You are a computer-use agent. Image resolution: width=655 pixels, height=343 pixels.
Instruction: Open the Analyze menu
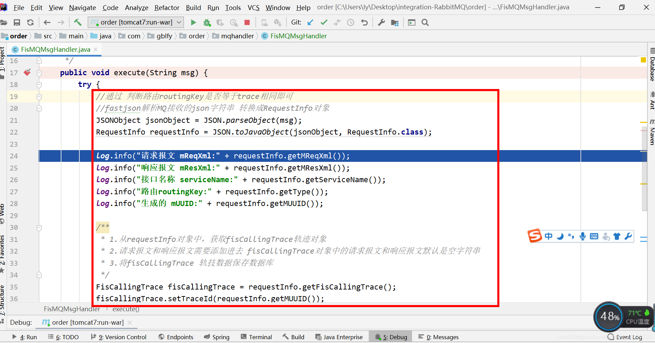pyautogui.click(x=137, y=8)
